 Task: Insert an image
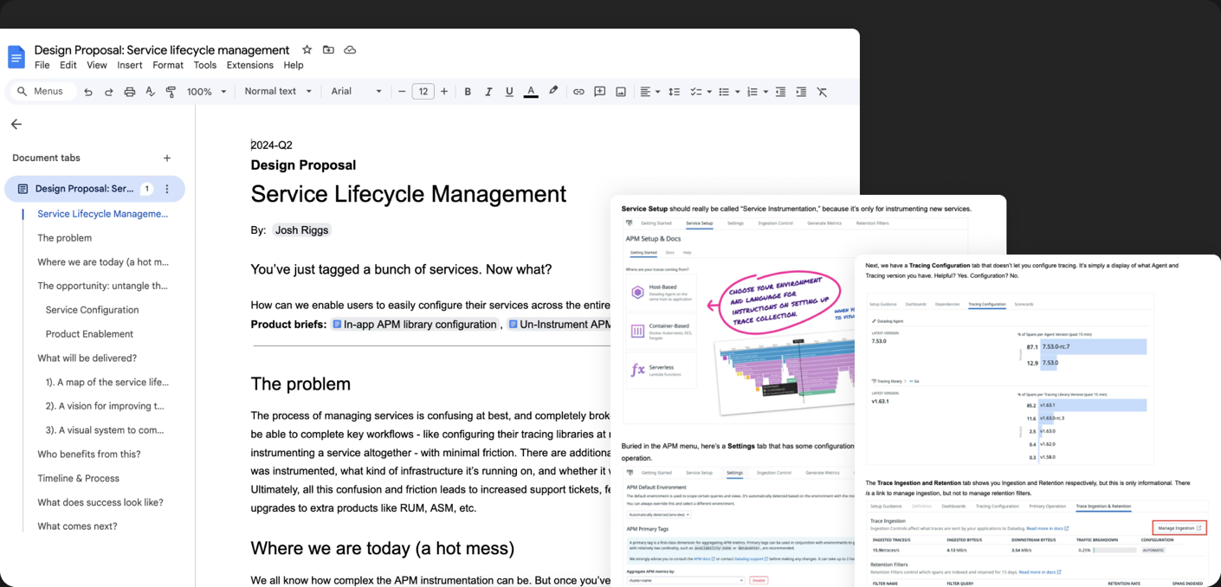(621, 92)
